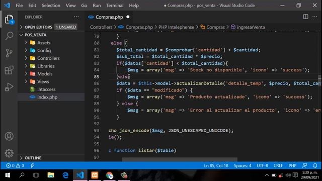Open the View menu
The width and height of the screenshot is (322, 181).
click(x=70, y=6)
